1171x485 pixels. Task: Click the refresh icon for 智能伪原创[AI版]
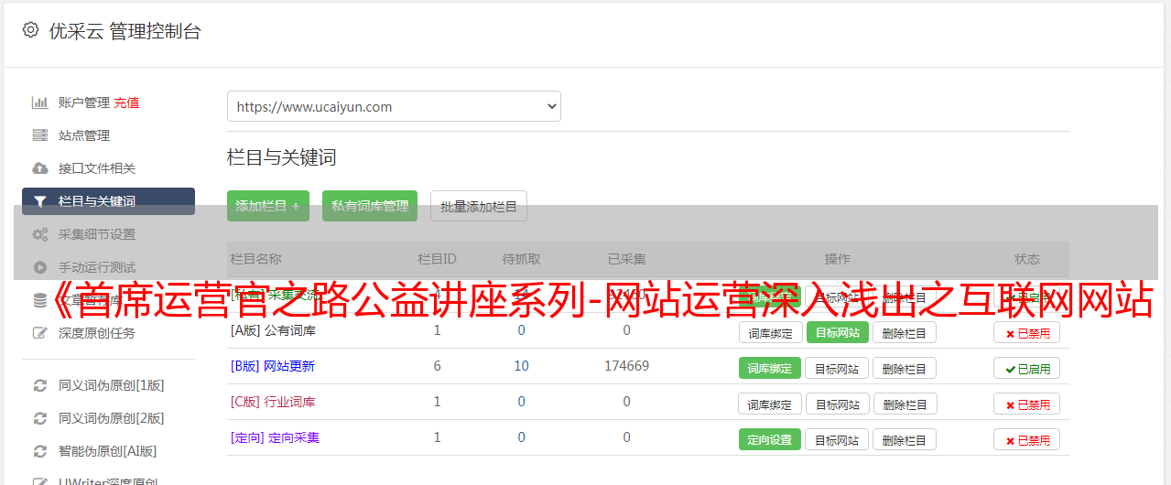(x=40, y=451)
